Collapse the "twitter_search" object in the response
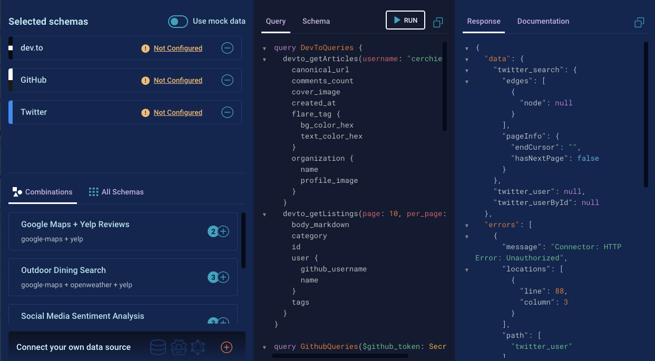 (467, 70)
